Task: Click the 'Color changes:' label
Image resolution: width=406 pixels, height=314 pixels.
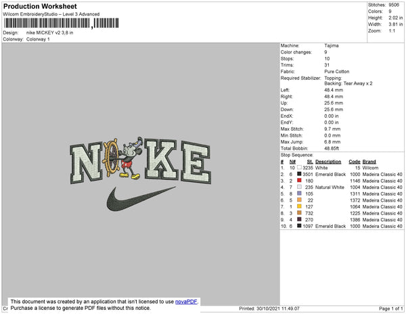Action: (296, 52)
